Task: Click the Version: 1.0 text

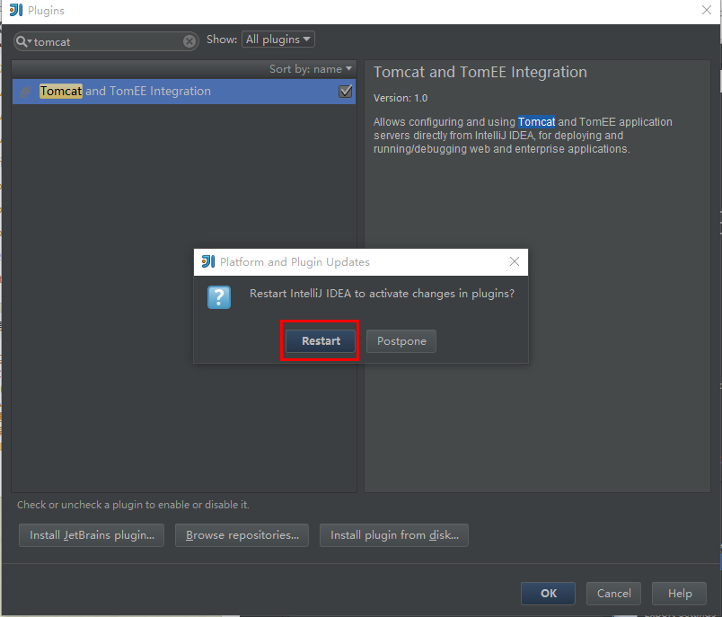Action: pyautogui.click(x=401, y=98)
